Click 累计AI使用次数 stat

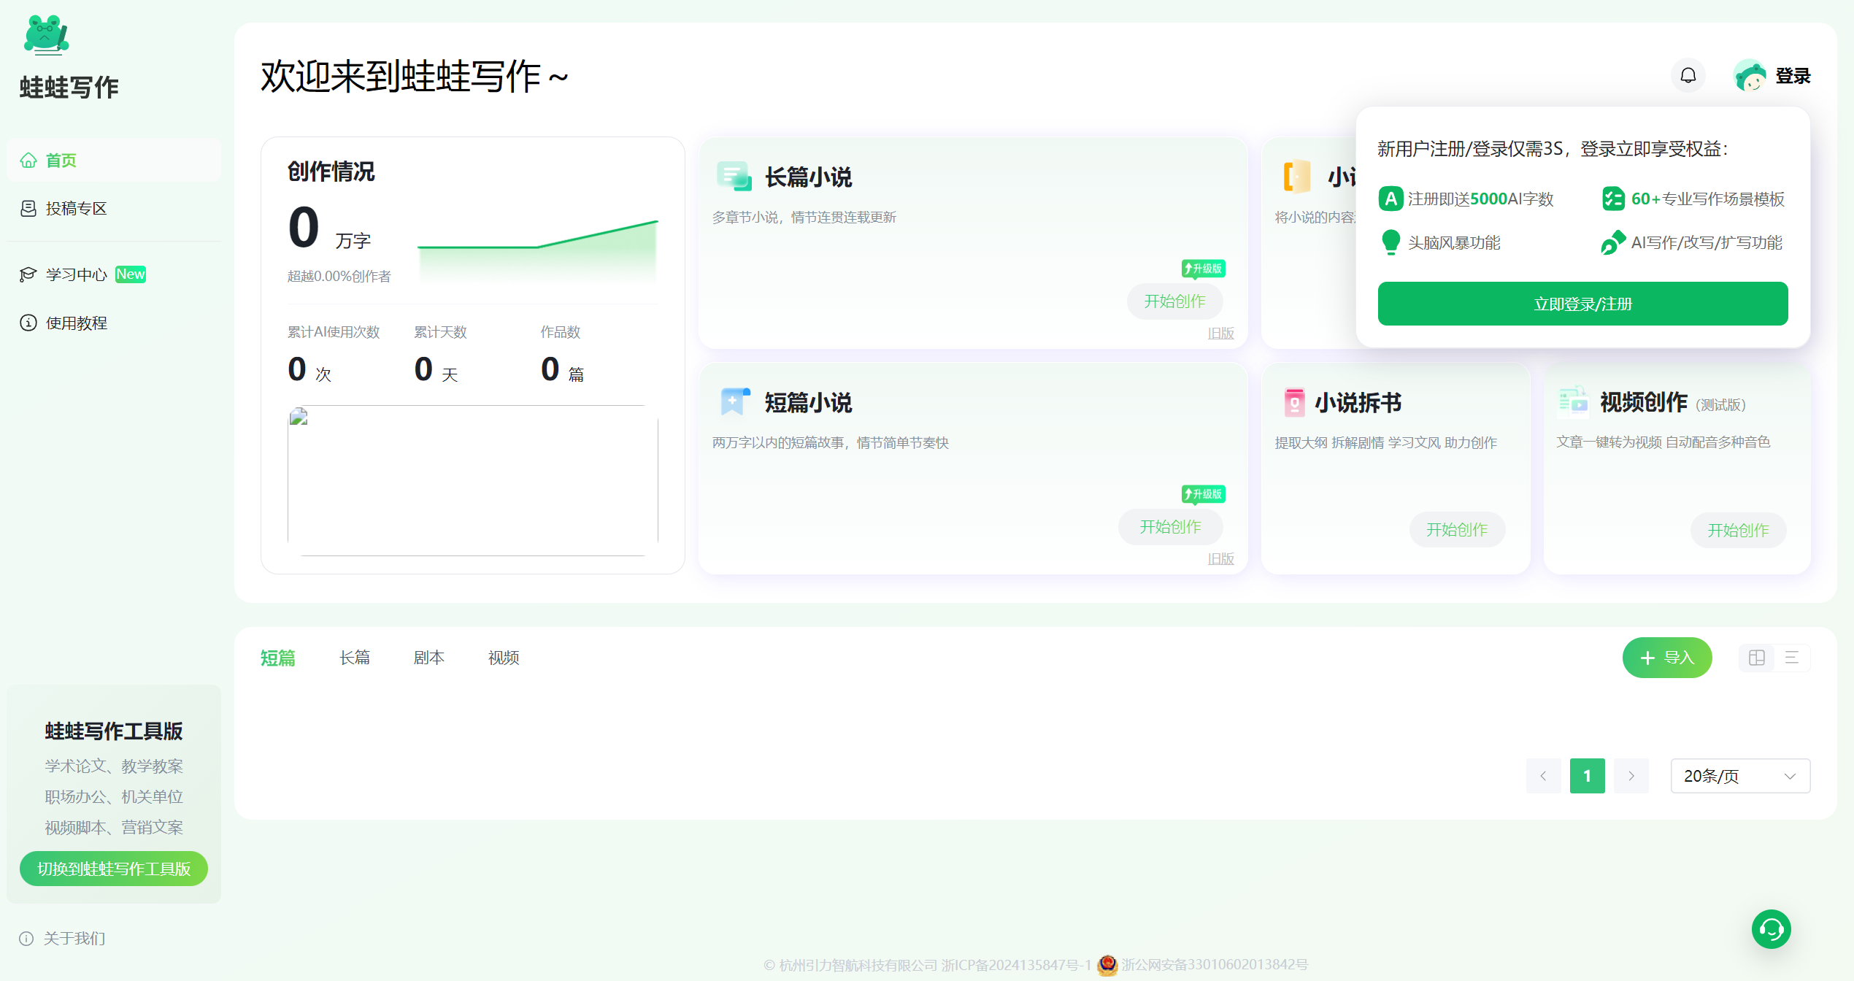tap(334, 332)
